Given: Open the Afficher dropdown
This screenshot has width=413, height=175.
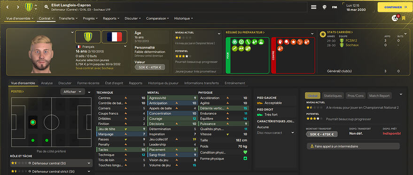Looking at the screenshot, I should point(72,91).
